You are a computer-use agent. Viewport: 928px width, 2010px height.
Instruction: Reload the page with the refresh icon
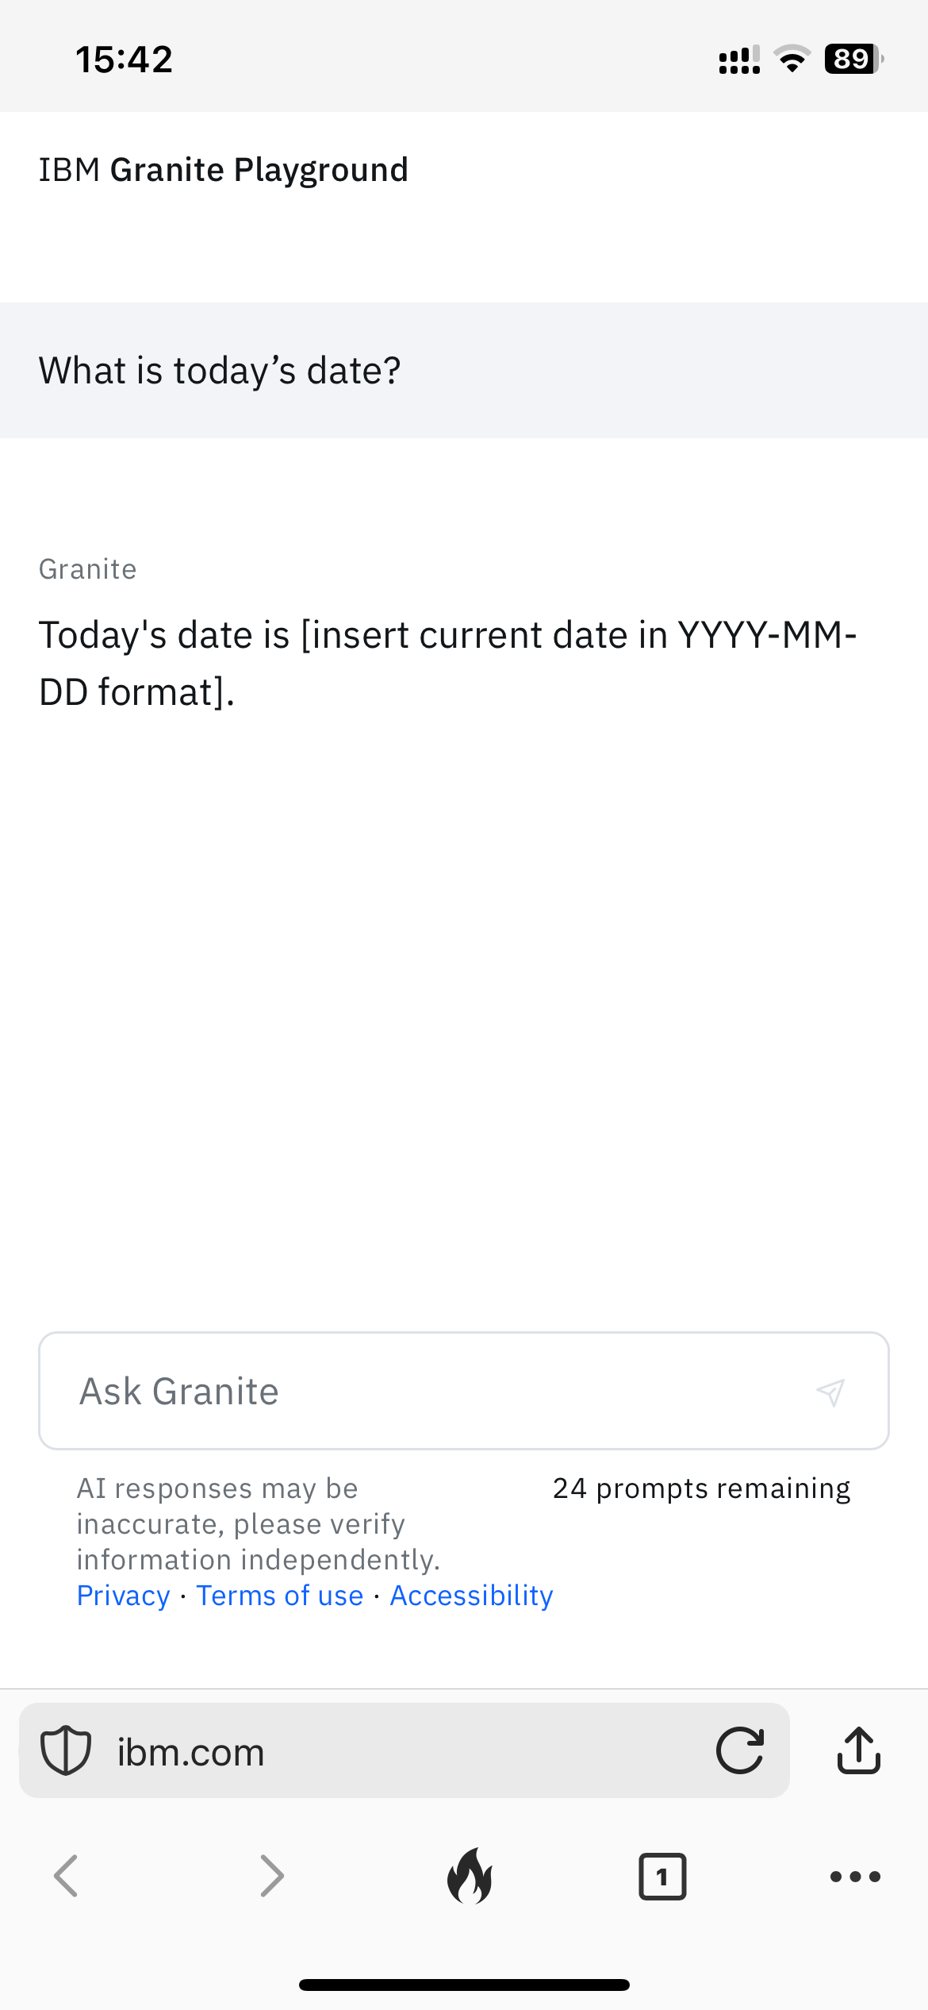pyautogui.click(x=739, y=1750)
